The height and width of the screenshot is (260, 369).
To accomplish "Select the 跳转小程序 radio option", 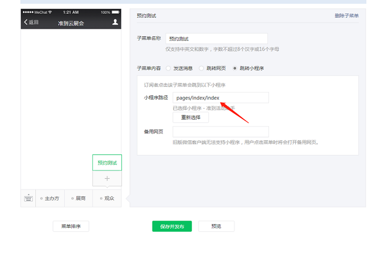I will click(x=235, y=69).
